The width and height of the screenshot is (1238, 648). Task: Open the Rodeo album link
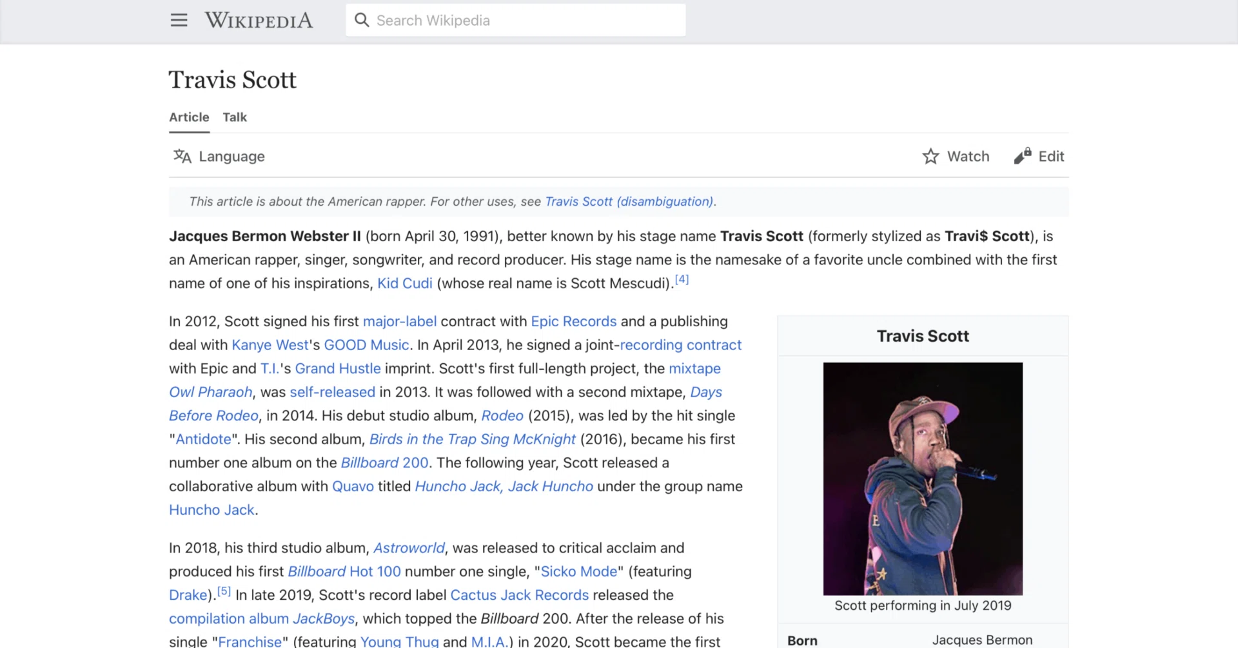[x=502, y=415]
